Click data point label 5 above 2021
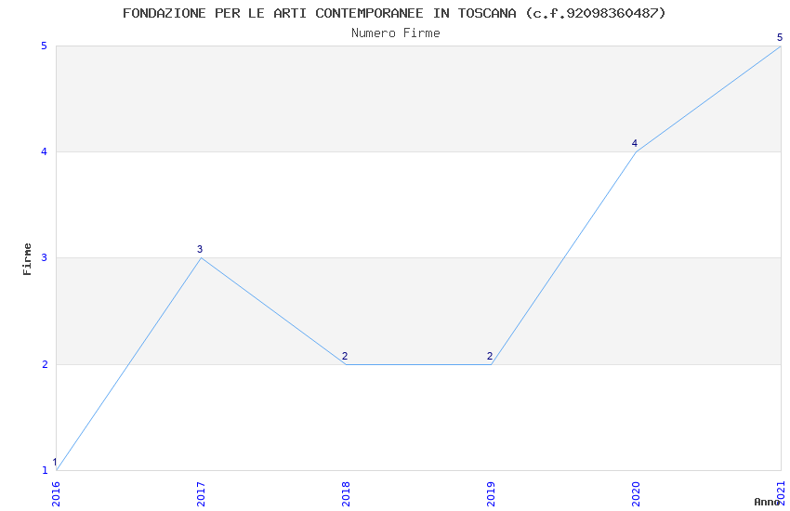The image size is (790, 511). 780,37
